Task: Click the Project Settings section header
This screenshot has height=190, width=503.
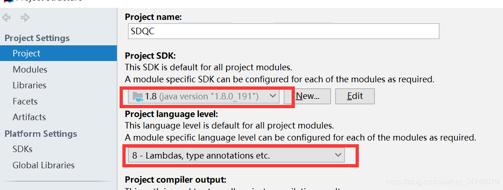Action: pyautogui.click(x=37, y=38)
